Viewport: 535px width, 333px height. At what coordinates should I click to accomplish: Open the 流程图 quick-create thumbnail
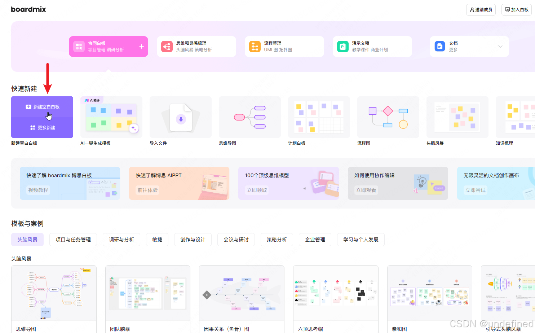tap(388, 117)
